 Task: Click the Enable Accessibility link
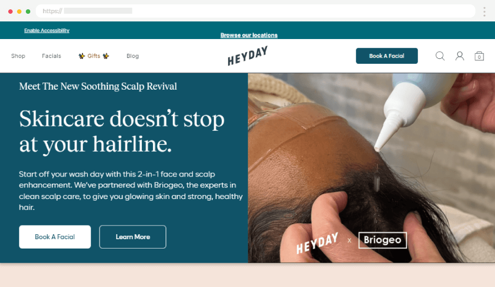tap(47, 30)
